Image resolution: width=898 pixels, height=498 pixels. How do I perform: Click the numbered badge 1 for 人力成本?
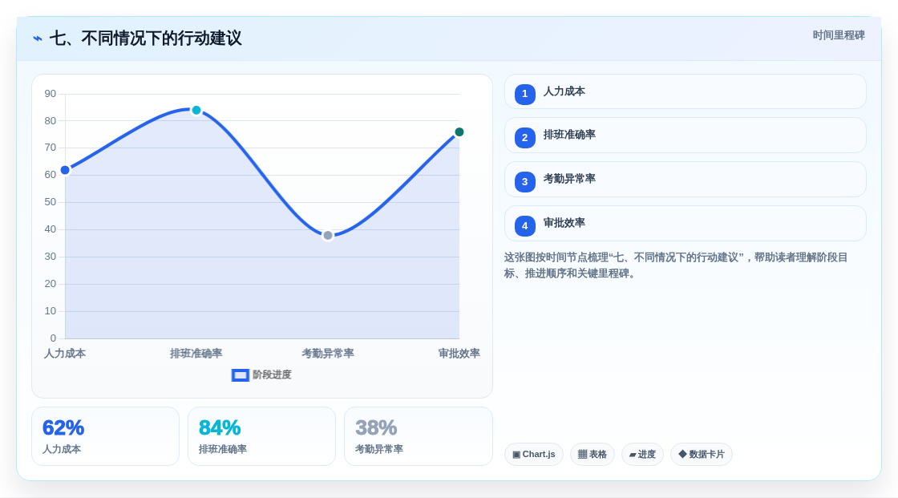pos(524,94)
